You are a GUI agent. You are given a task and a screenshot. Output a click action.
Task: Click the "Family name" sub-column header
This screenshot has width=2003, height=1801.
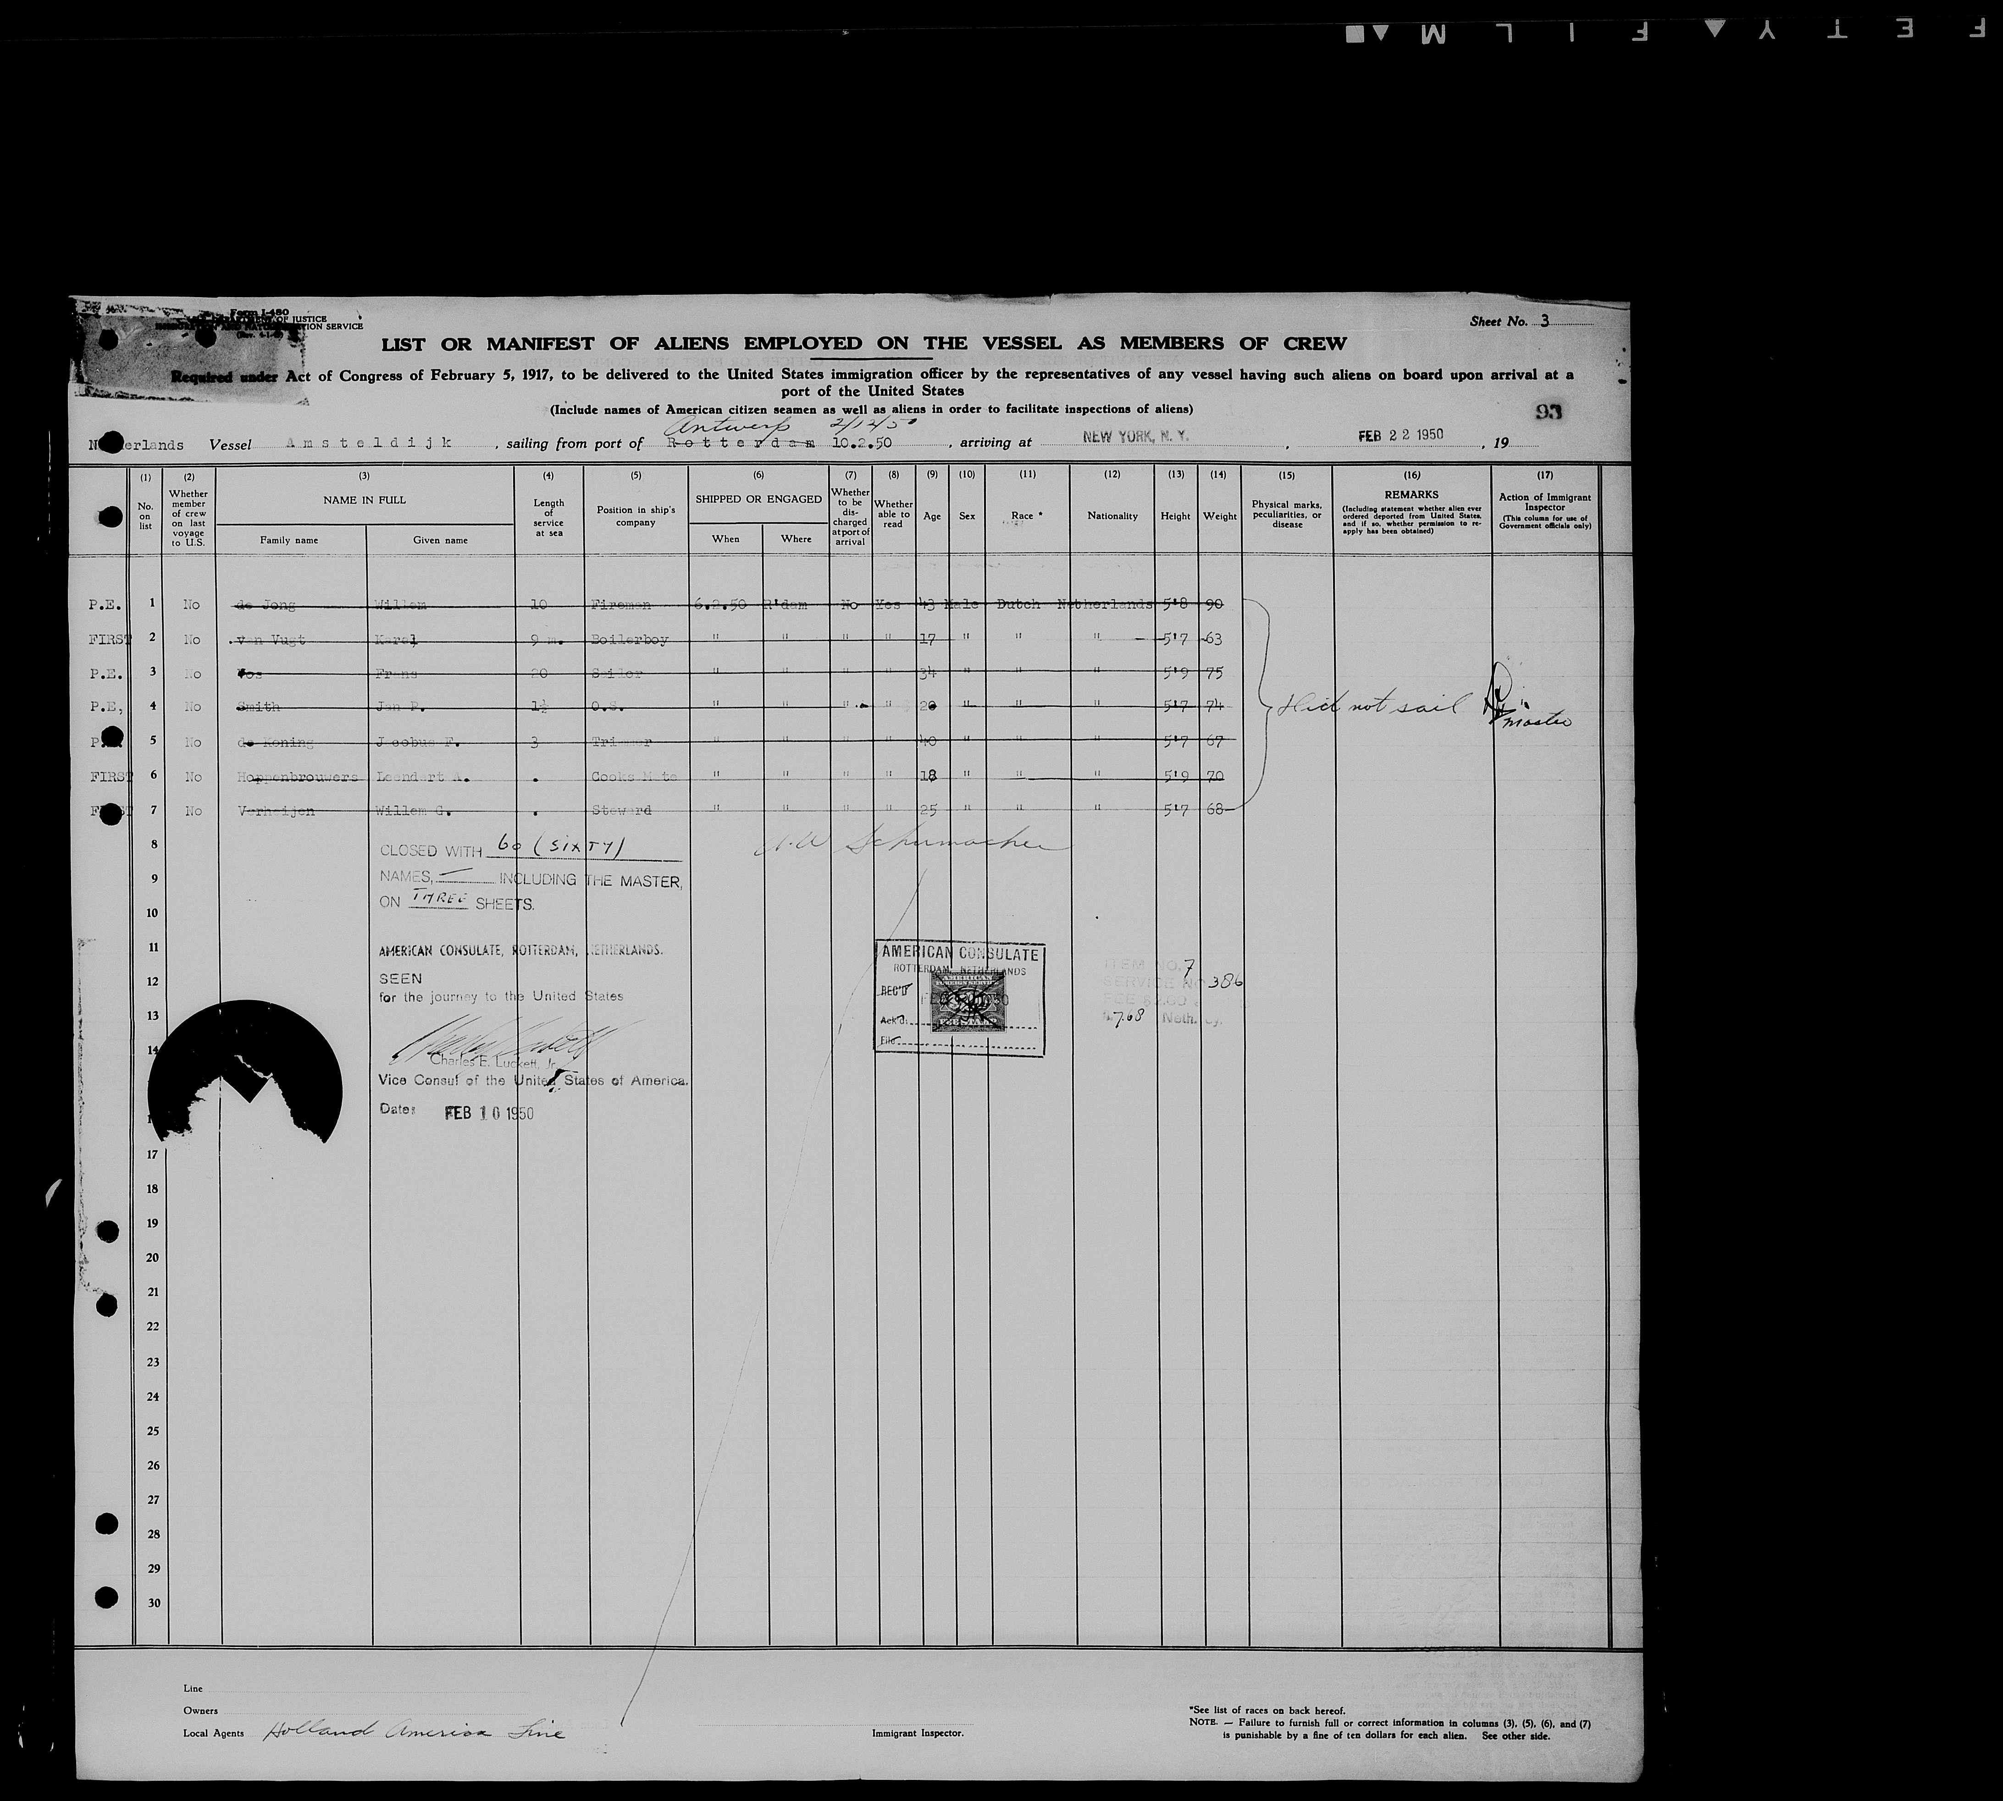coord(289,540)
